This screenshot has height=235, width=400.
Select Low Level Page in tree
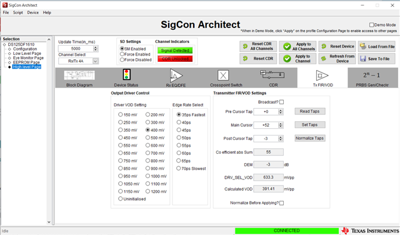[x=27, y=53]
